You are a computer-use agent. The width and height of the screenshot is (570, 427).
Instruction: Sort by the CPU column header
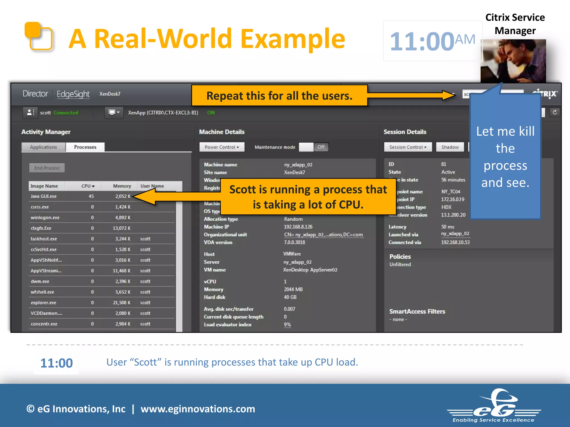(88, 186)
